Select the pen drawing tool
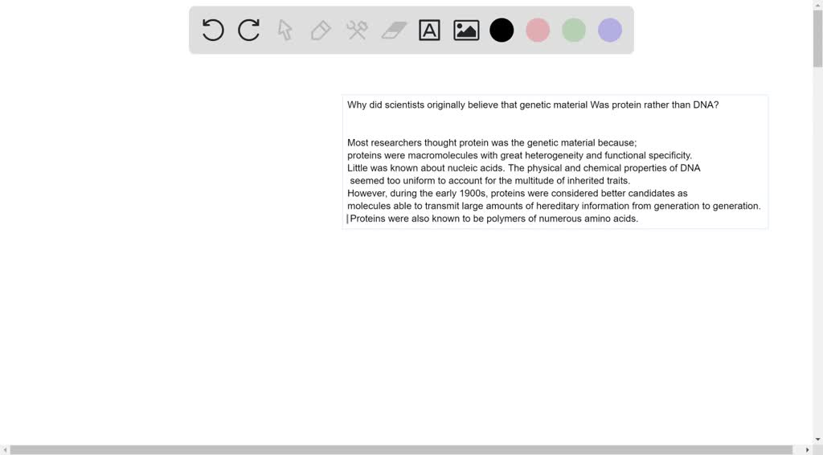 321,30
